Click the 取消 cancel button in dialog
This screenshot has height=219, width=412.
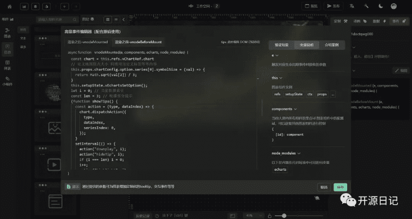point(324,187)
